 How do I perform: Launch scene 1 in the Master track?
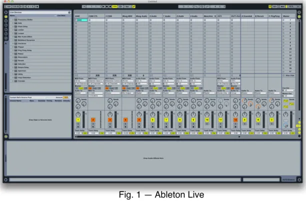(x=284, y=20)
